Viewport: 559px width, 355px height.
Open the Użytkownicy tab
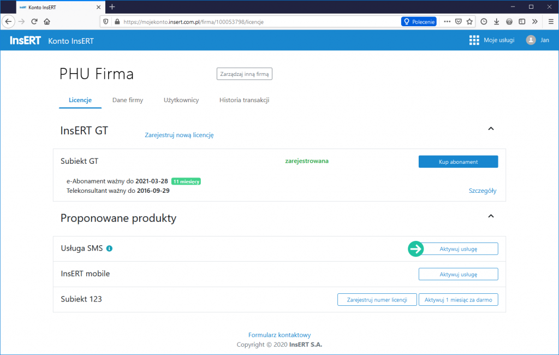point(181,100)
